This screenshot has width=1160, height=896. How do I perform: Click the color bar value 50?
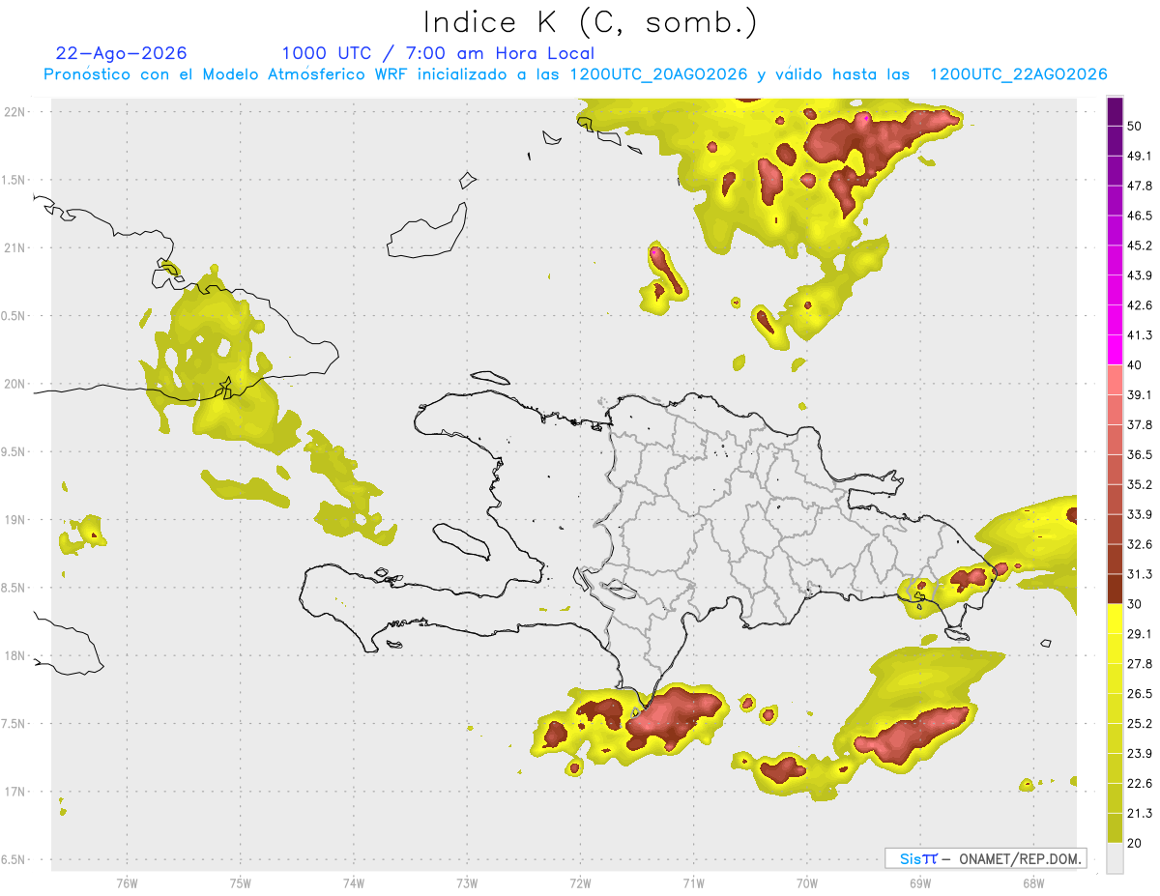(1135, 126)
